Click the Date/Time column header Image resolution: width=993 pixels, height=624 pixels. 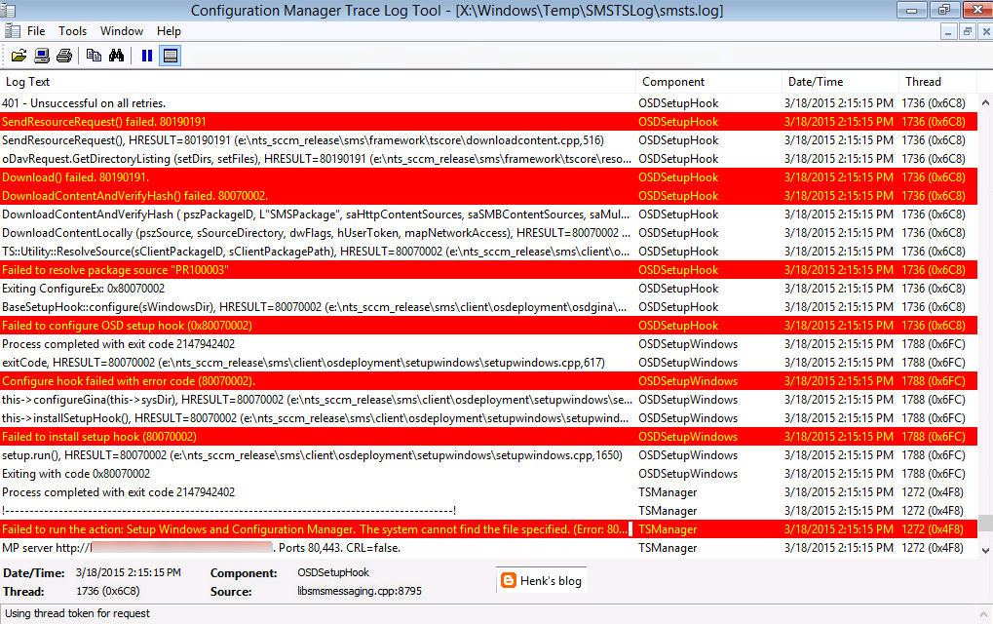840,82
